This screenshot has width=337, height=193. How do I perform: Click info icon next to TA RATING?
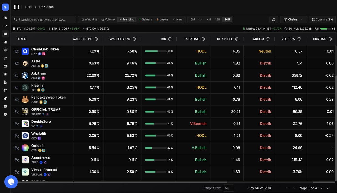[203, 39]
